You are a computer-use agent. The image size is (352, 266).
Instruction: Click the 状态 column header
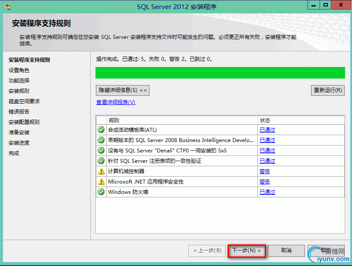tap(301, 120)
